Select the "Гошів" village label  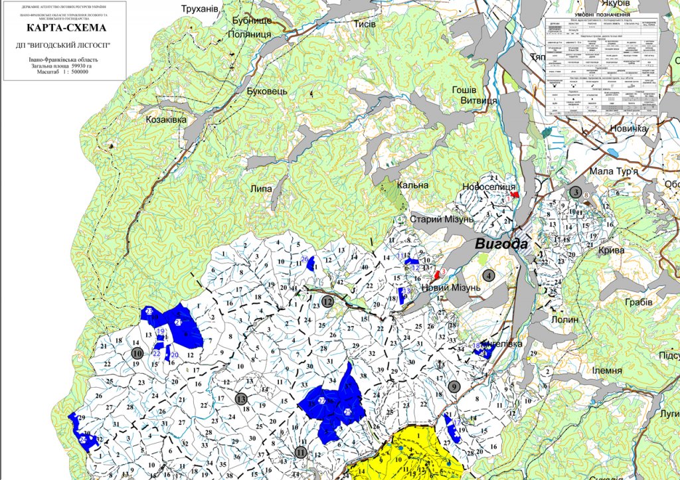click(x=464, y=90)
